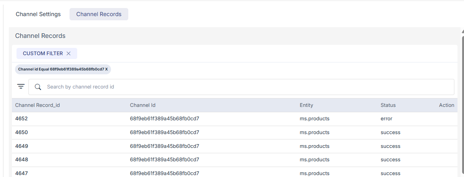Click the Entity column header
The height and width of the screenshot is (177, 464).
[306, 105]
